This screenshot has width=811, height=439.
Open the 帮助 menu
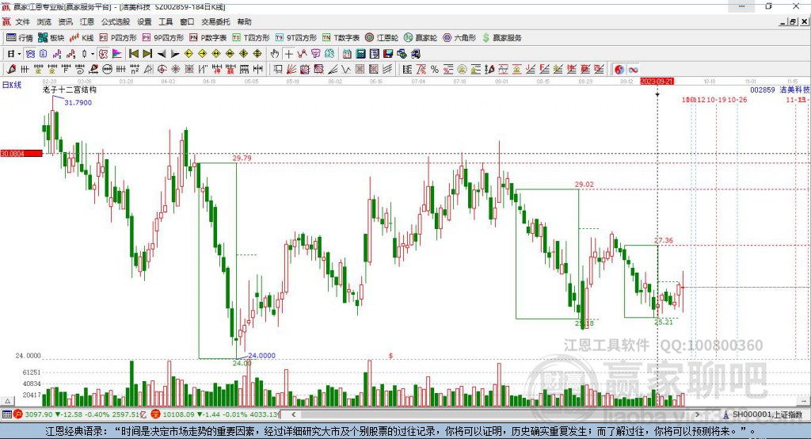(x=244, y=21)
